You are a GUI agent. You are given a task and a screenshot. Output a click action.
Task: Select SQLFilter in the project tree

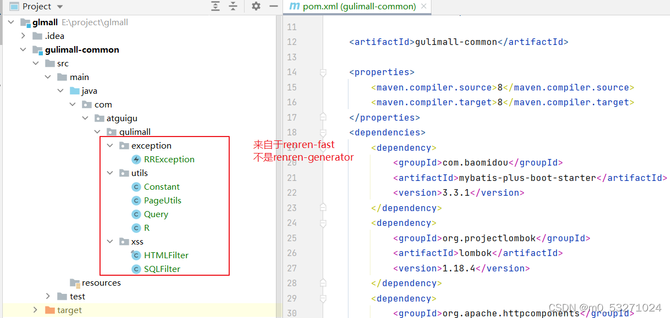point(162,269)
